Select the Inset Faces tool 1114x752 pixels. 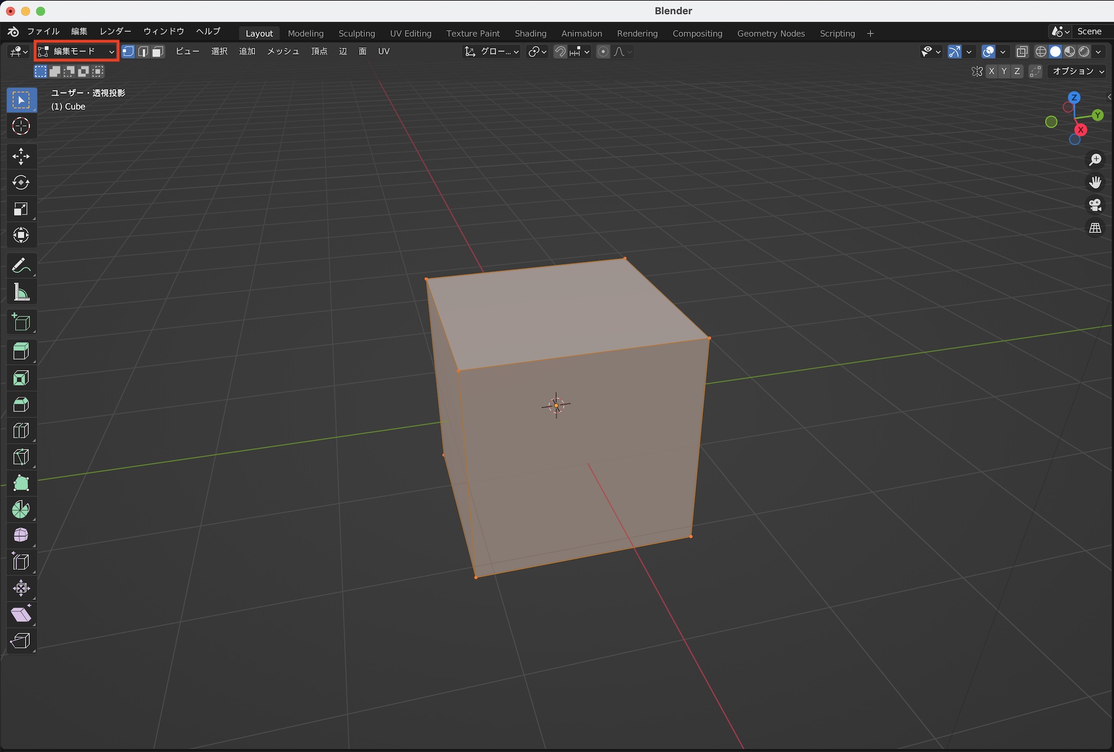tap(21, 378)
